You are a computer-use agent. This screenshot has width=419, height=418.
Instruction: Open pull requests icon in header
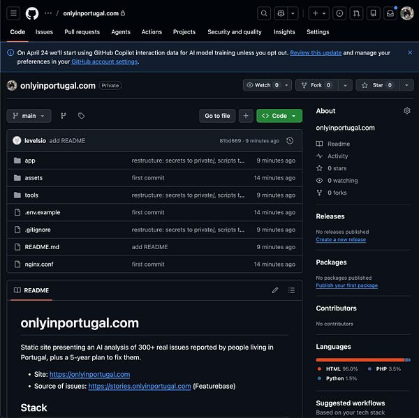coord(356,13)
